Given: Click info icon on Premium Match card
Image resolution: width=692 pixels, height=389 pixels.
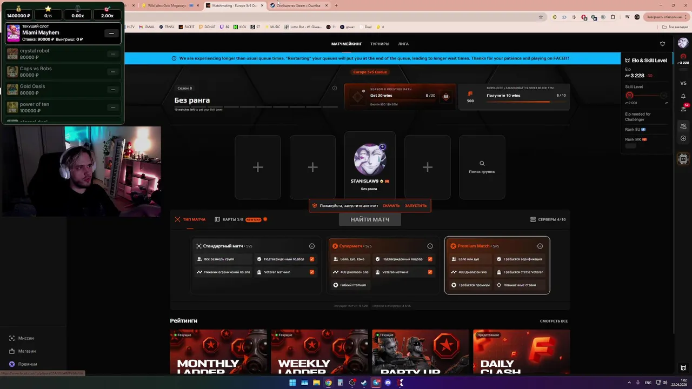Looking at the screenshot, I should coord(540,246).
